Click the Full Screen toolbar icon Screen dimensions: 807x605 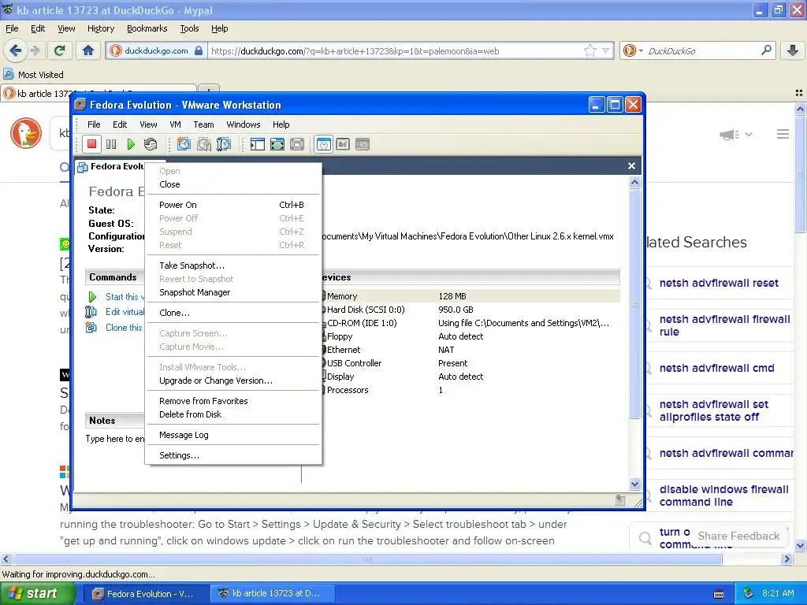coord(277,145)
